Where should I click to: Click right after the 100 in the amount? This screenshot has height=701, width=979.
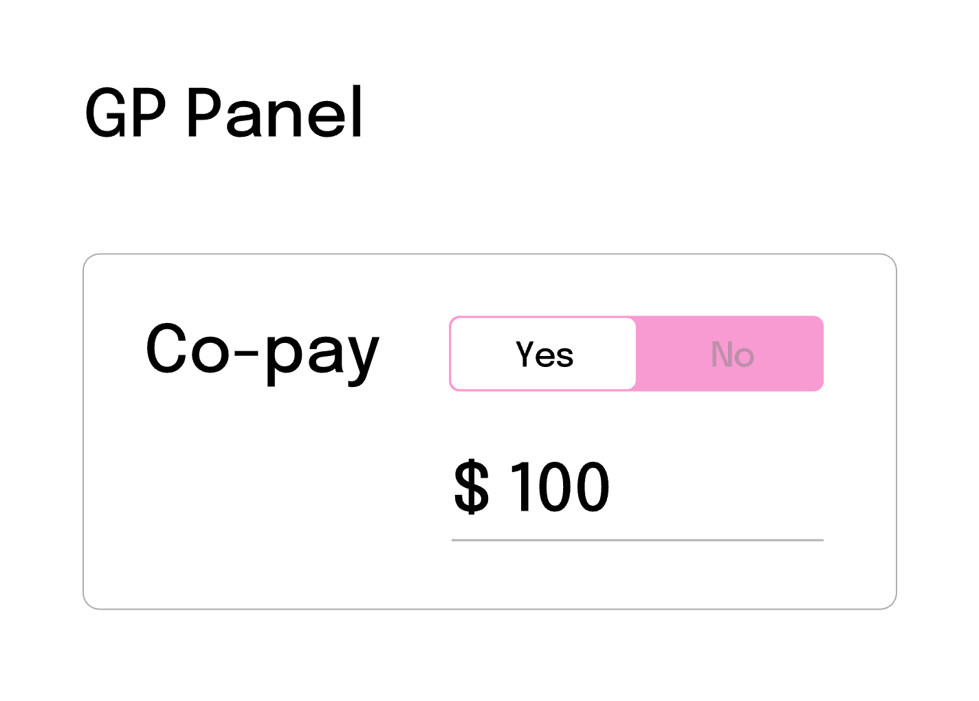[615, 488]
